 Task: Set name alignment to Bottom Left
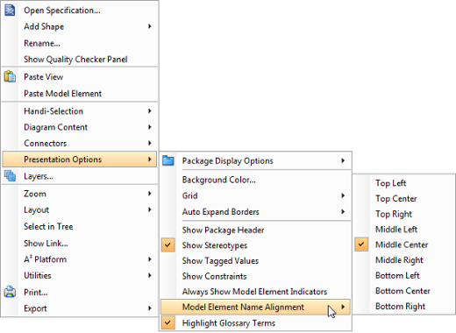point(404,275)
